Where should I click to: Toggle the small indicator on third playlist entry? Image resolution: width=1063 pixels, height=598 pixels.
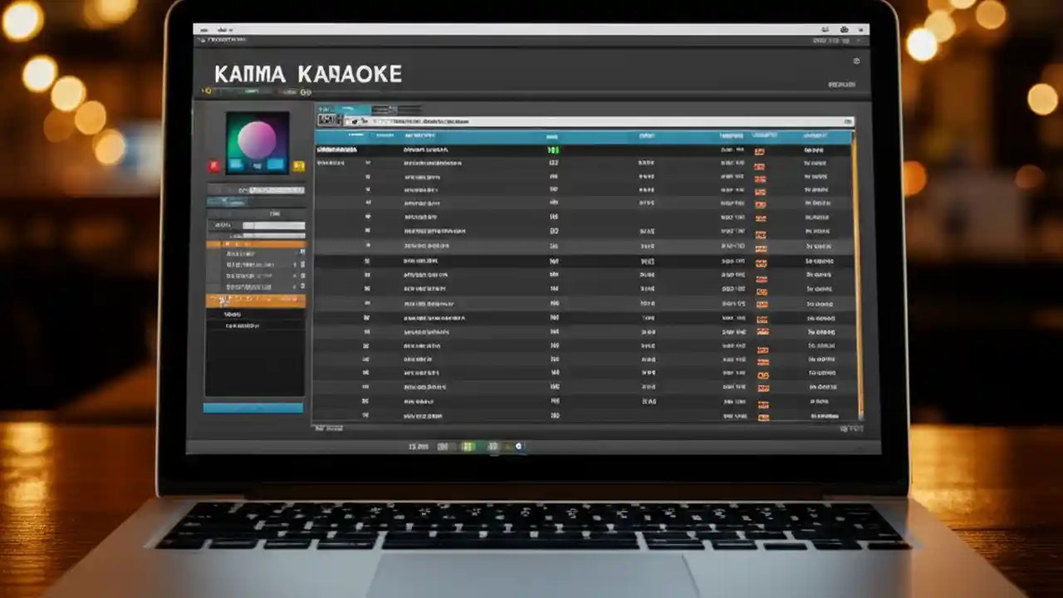[x=302, y=276]
